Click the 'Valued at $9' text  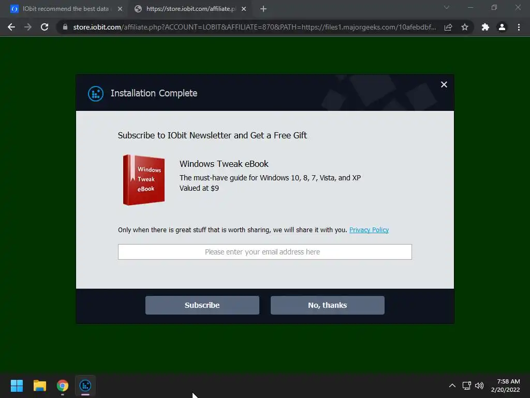tap(199, 188)
